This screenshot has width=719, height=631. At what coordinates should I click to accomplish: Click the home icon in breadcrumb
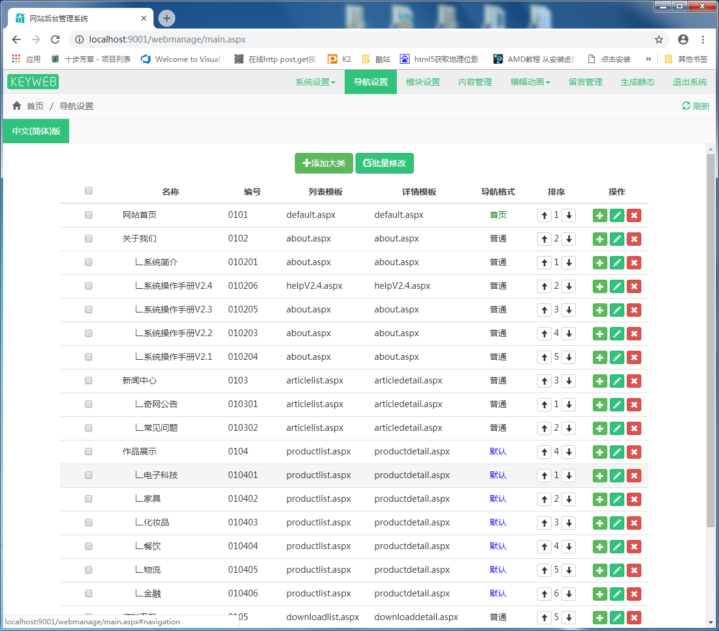click(x=17, y=106)
